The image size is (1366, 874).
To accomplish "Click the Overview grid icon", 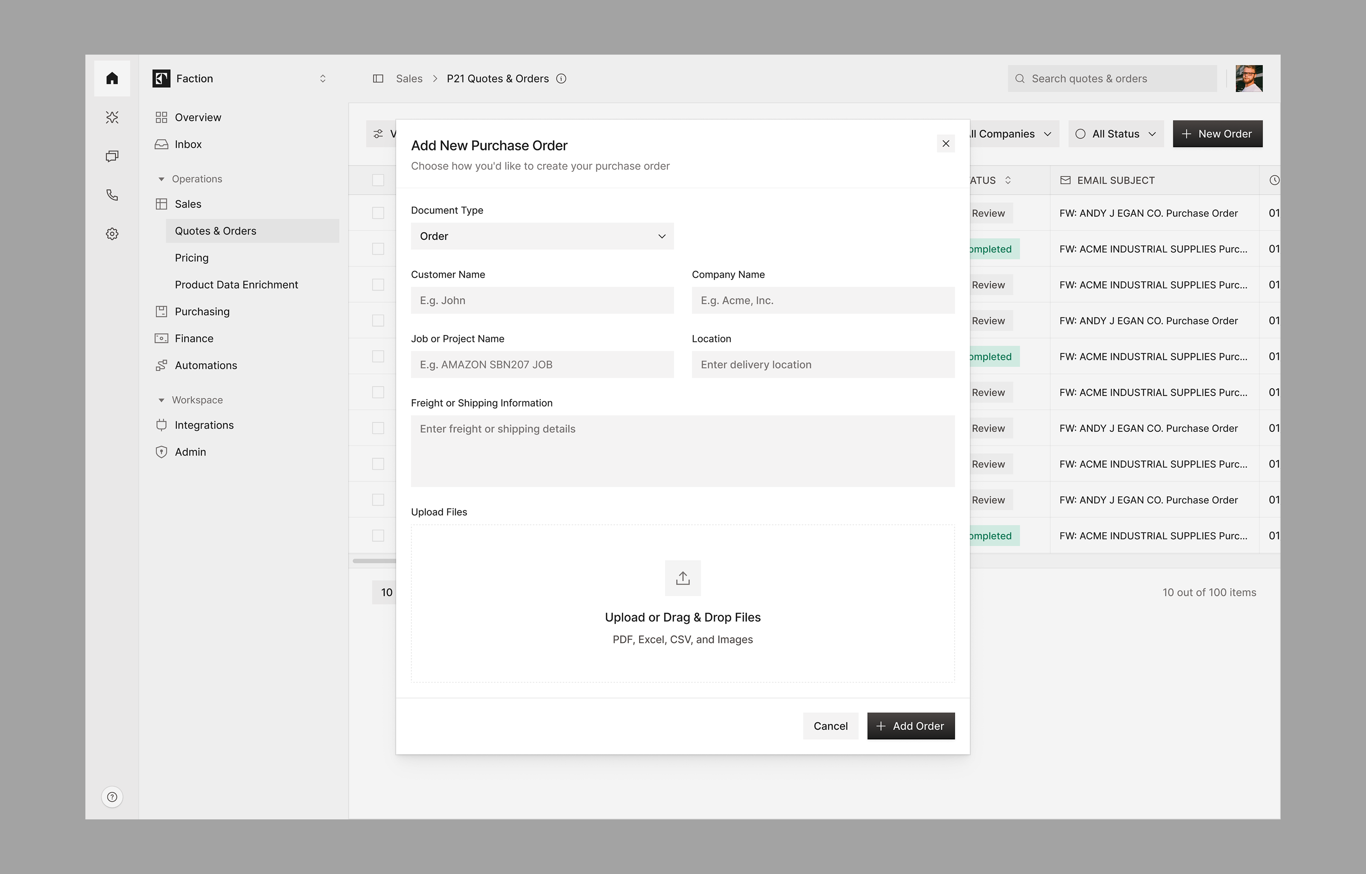I will coord(161,117).
